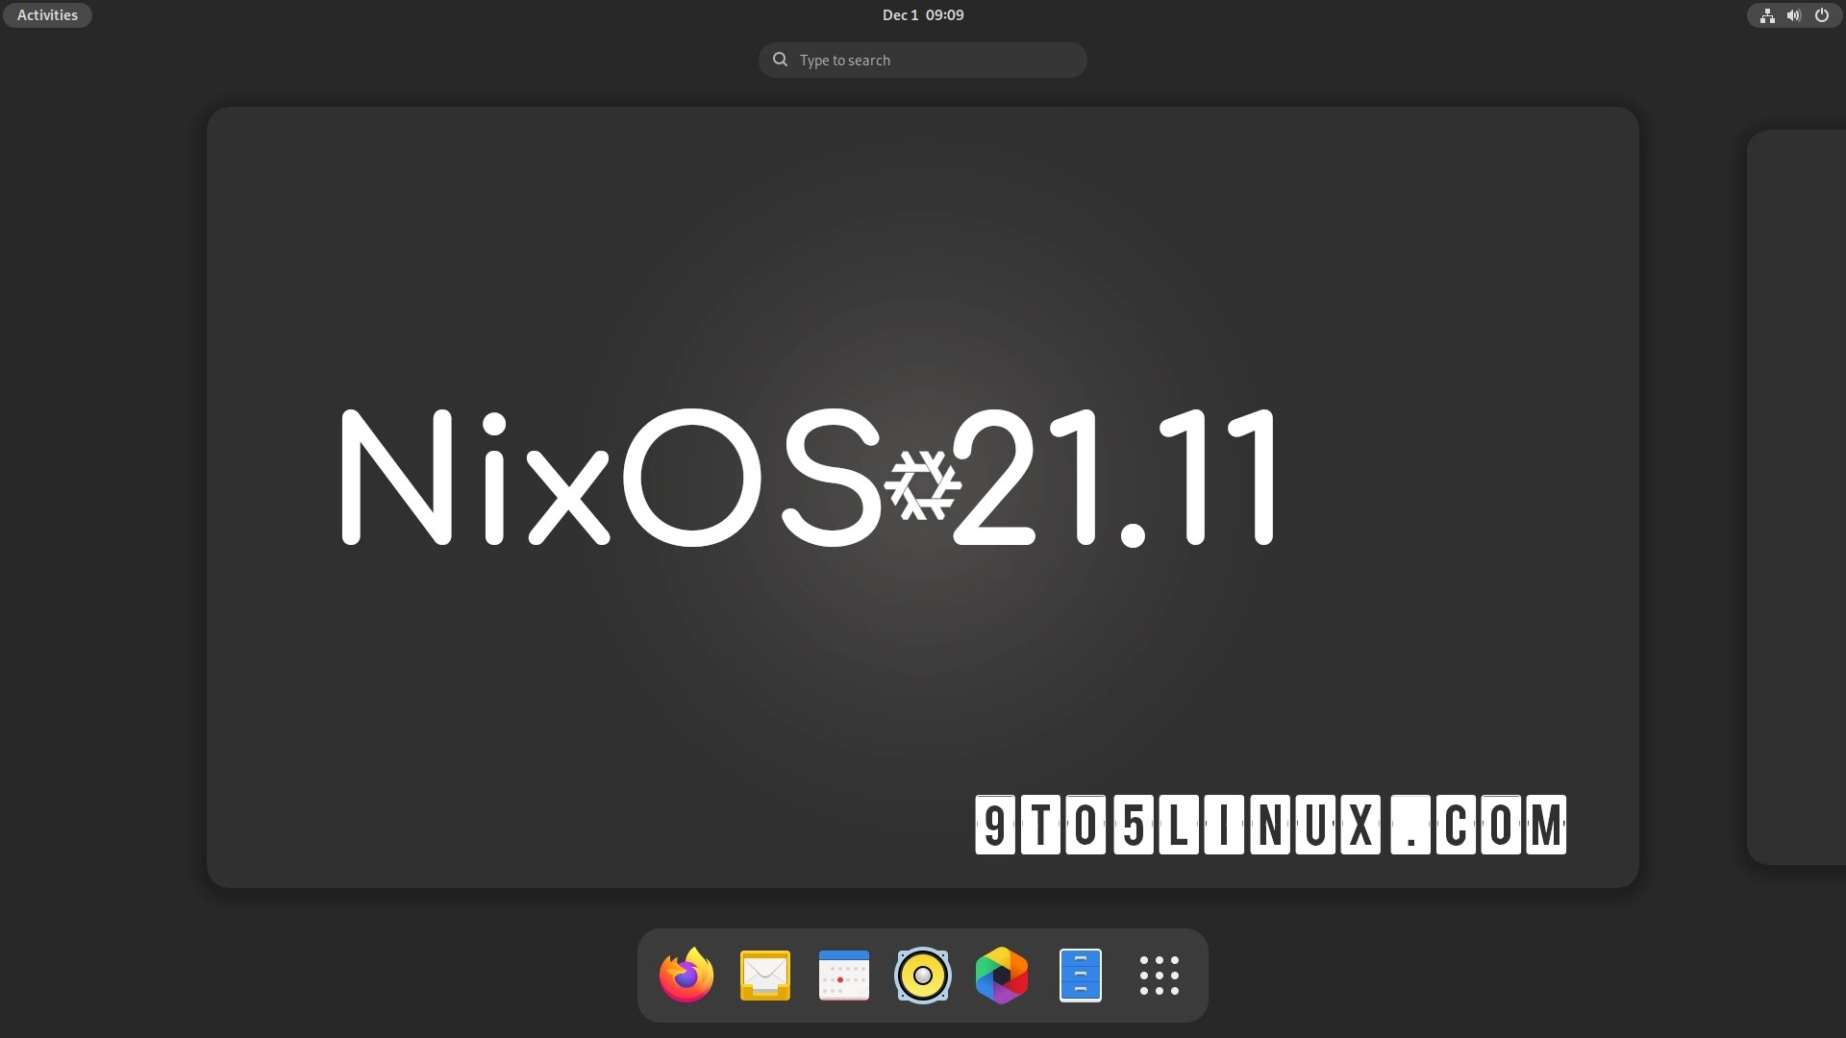Open the Files application
The height and width of the screenshot is (1038, 1846).
tap(1080, 975)
